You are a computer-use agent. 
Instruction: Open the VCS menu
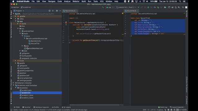pyautogui.click(x=102, y=1)
